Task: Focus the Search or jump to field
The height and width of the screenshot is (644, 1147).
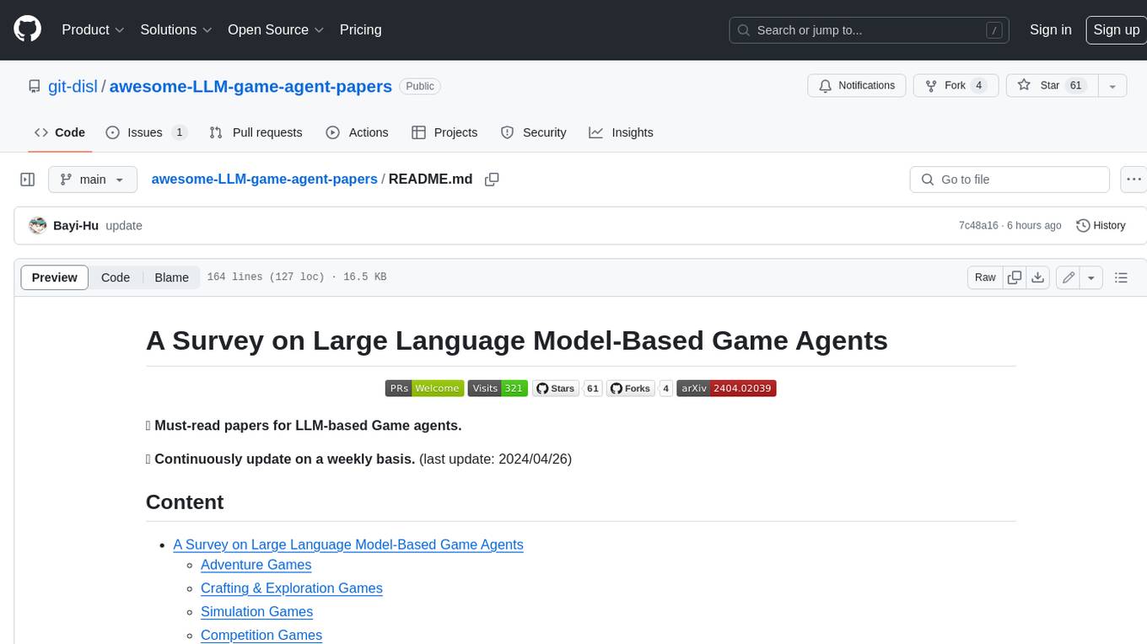Action: 870,30
